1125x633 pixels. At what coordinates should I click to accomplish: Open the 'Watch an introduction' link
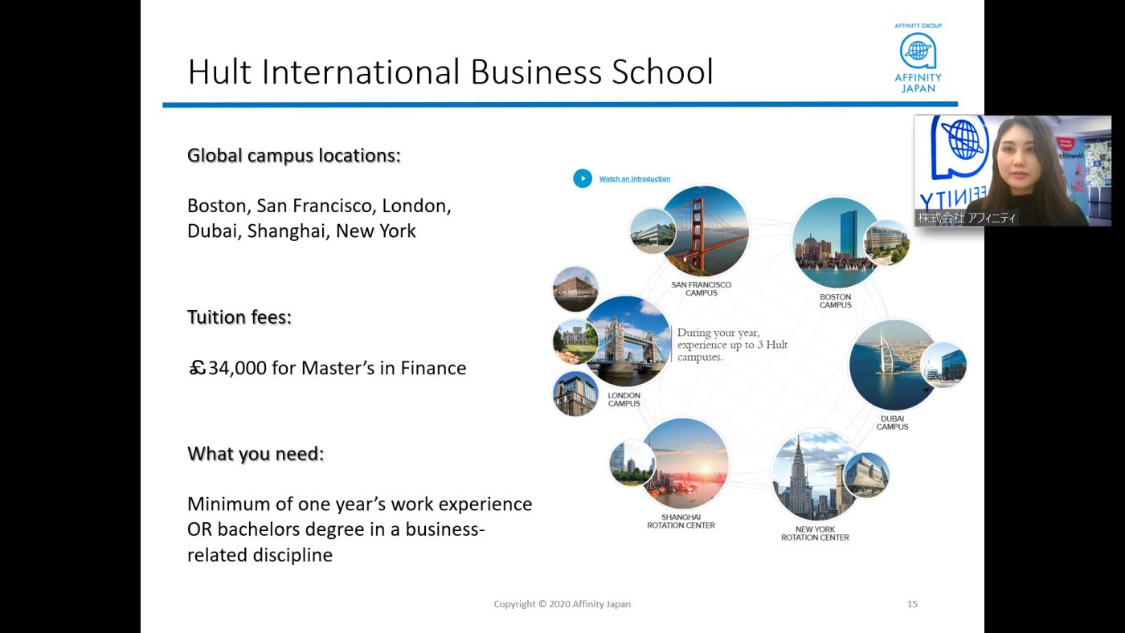(634, 179)
